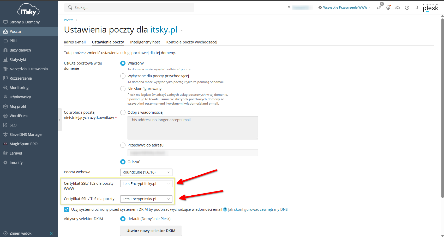This screenshot has height=237, width=444.
Task: Click the DKIM help tooltip icon
Action: click(225, 209)
